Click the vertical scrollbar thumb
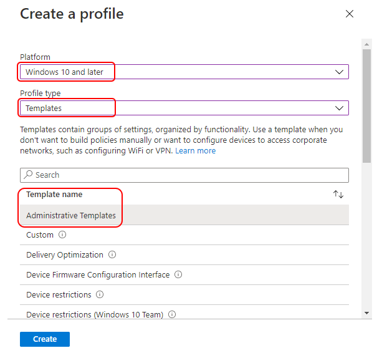The height and width of the screenshot is (353, 382). 366,106
